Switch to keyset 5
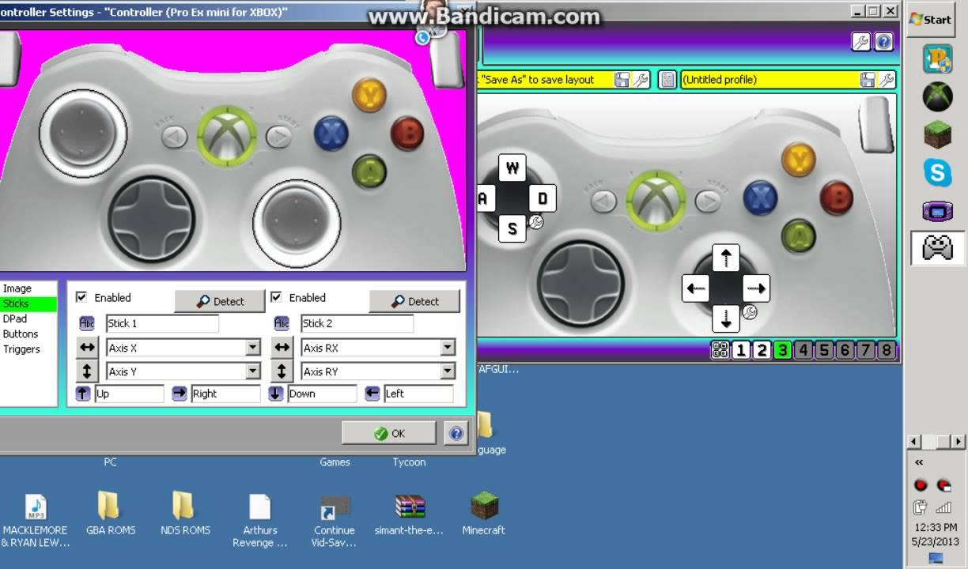The width and height of the screenshot is (968, 569). point(824,350)
